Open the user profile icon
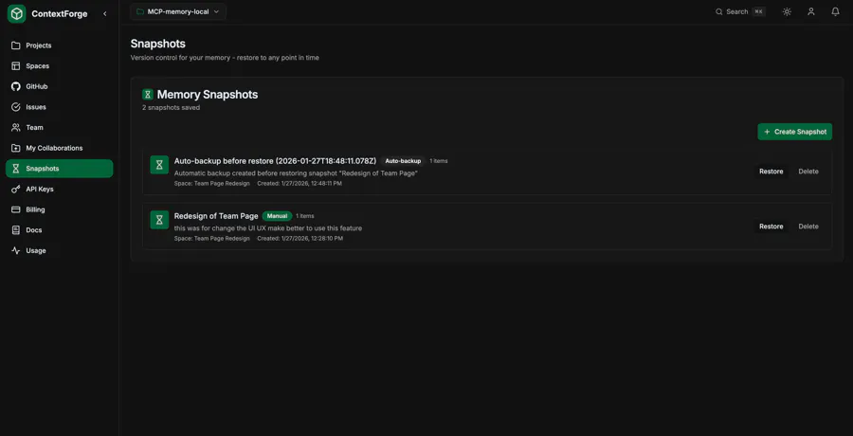853x436 pixels. (811, 11)
